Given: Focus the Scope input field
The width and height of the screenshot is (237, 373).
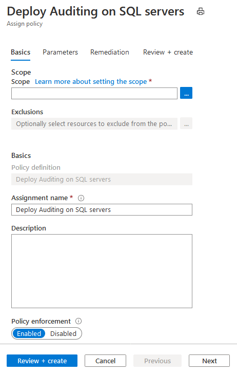Looking at the screenshot, I should click(94, 93).
